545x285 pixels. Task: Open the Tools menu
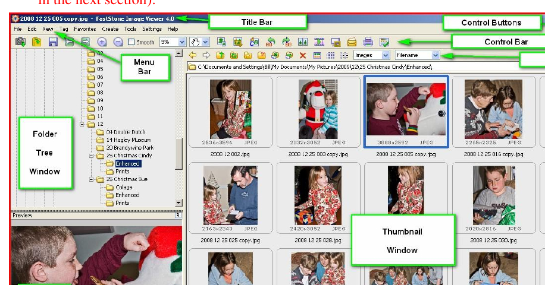(130, 29)
